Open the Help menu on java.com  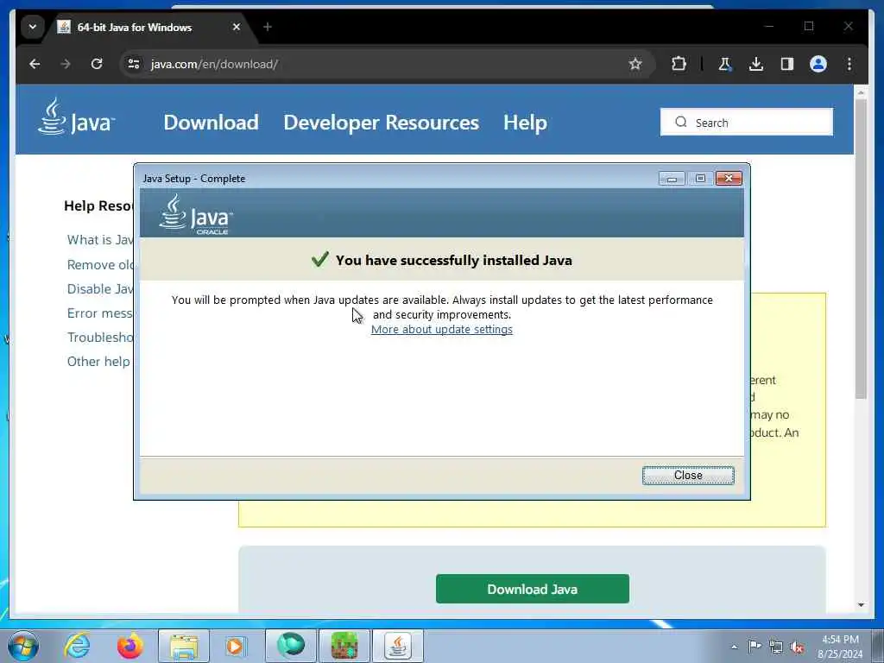pyautogui.click(x=525, y=123)
